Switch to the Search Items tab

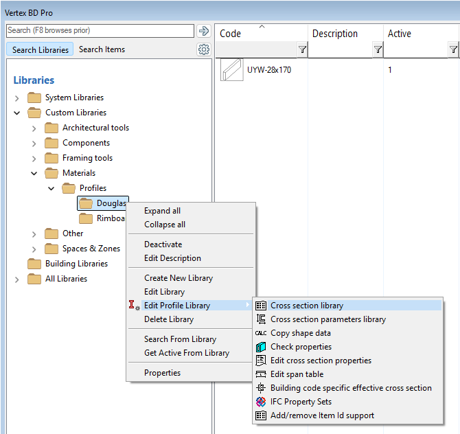tap(102, 49)
